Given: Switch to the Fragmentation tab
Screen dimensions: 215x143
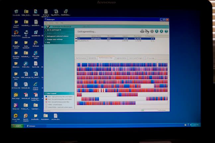Looking at the screenshot, I should click(x=121, y=58).
